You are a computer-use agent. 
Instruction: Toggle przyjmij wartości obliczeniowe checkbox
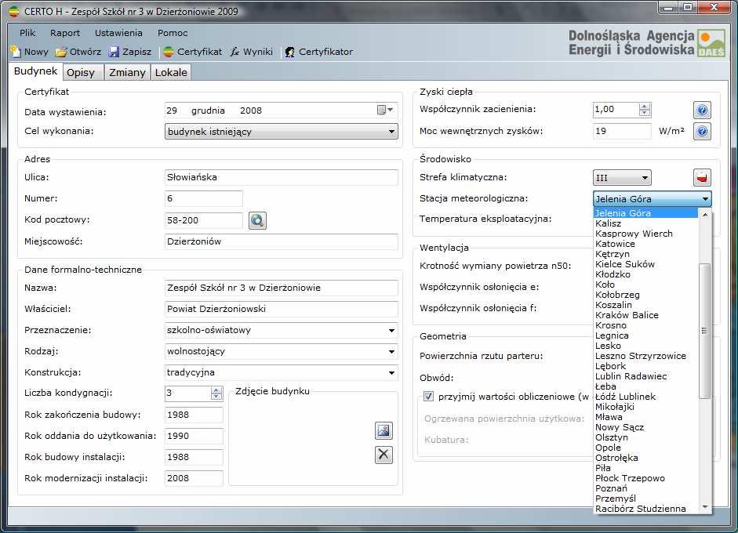pyautogui.click(x=428, y=396)
